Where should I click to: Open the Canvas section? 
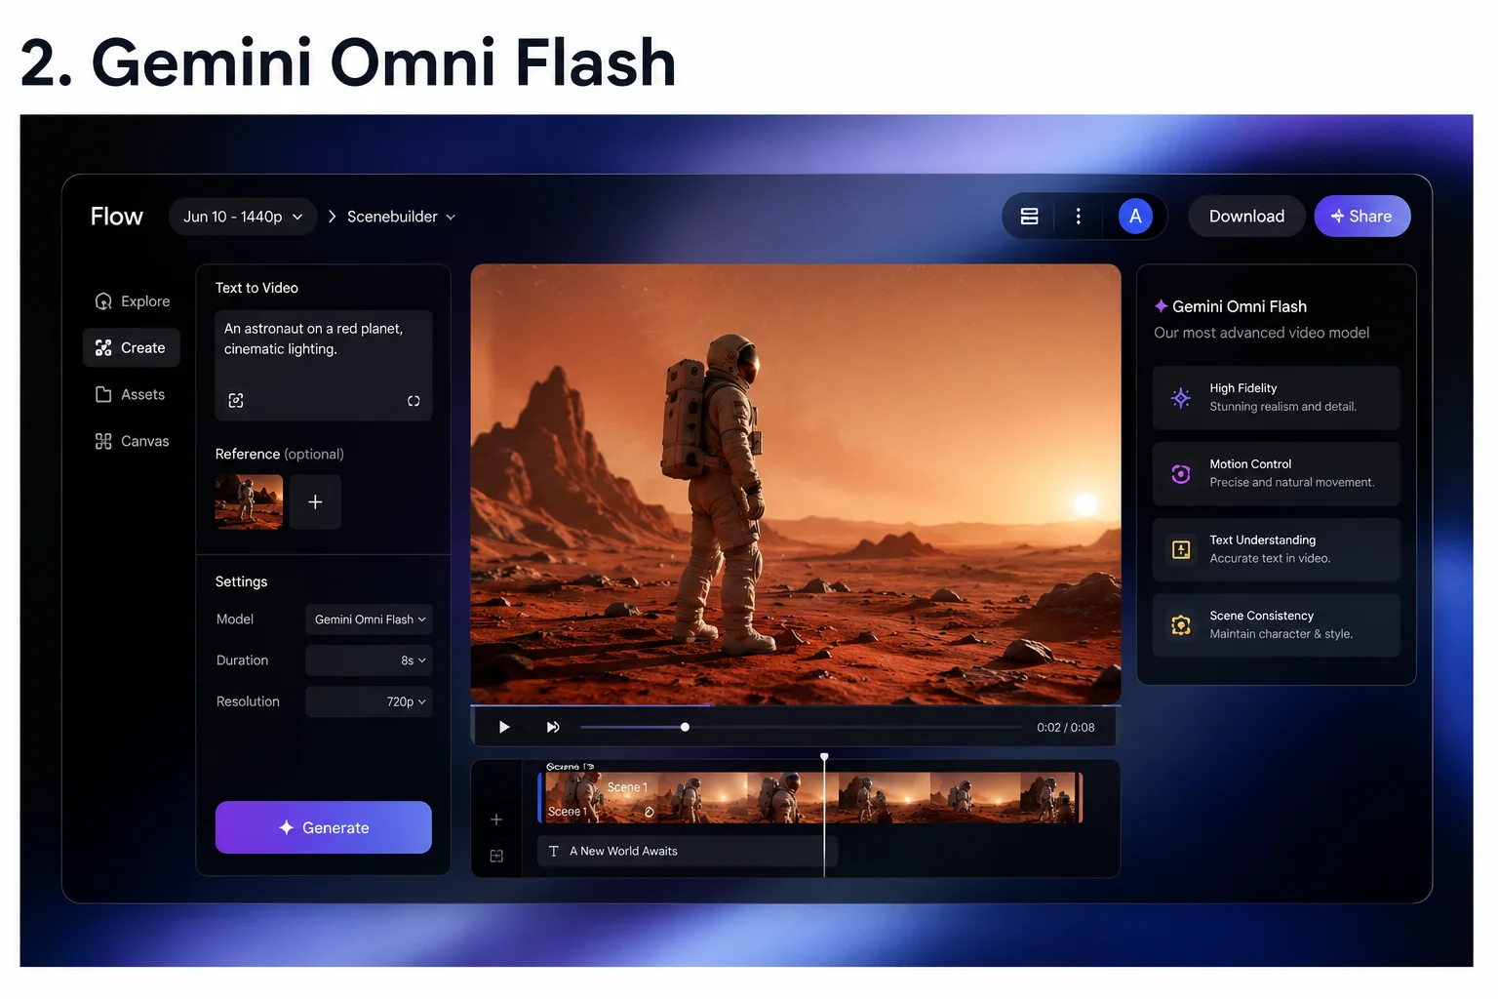tap(132, 442)
